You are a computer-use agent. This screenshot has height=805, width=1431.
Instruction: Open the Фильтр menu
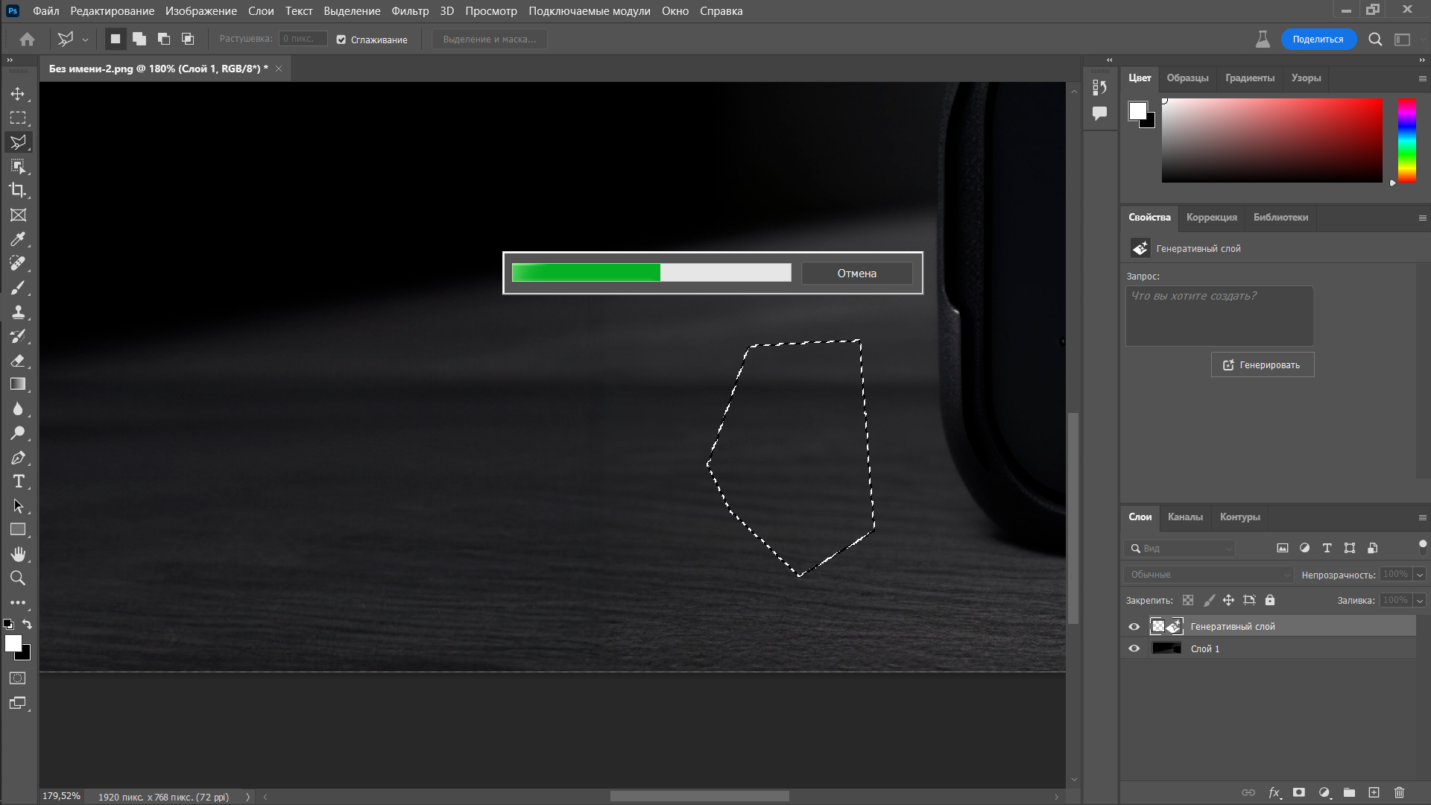click(409, 11)
